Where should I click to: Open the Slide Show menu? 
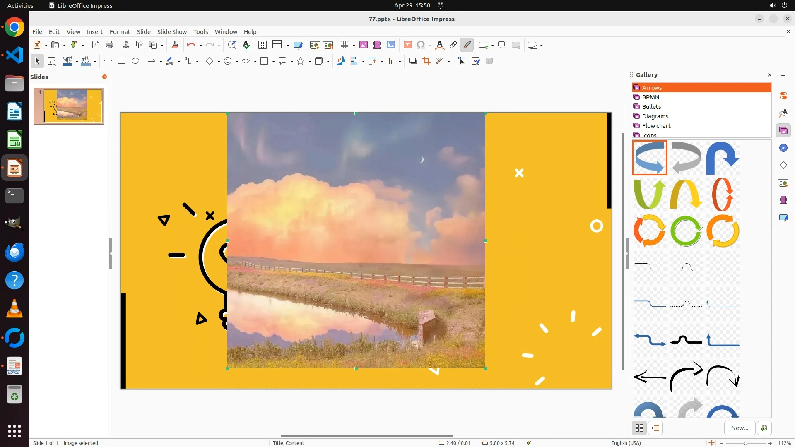click(172, 32)
